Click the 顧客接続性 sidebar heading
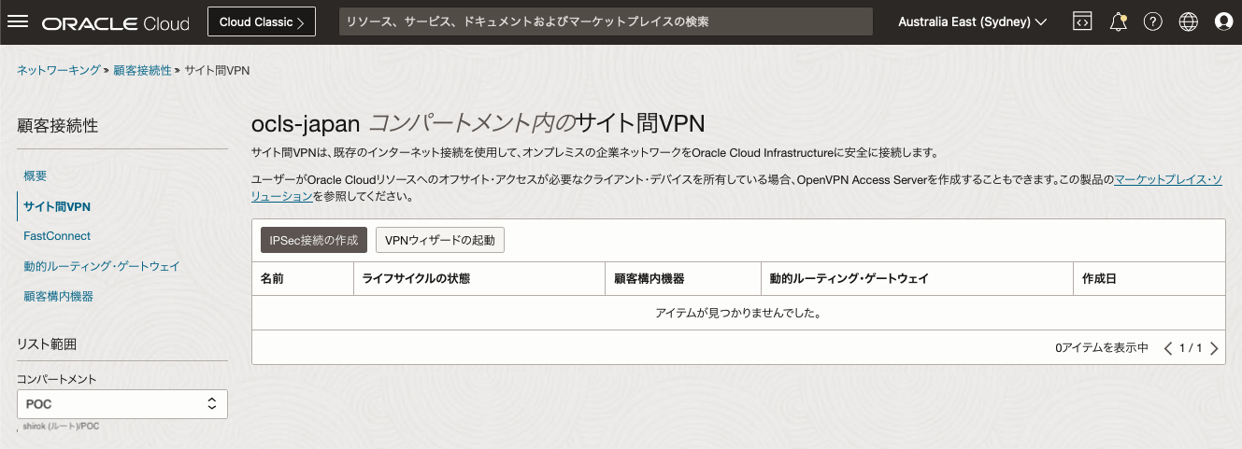The height and width of the screenshot is (449, 1242). click(x=58, y=125)
